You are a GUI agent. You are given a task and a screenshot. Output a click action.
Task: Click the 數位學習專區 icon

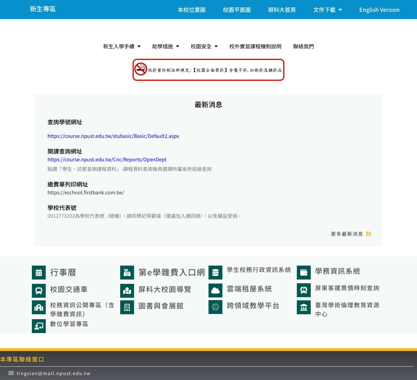pos(39,326)
